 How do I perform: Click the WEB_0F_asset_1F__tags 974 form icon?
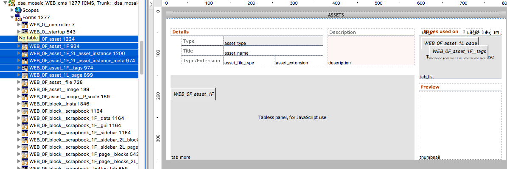tap(25, 68)
